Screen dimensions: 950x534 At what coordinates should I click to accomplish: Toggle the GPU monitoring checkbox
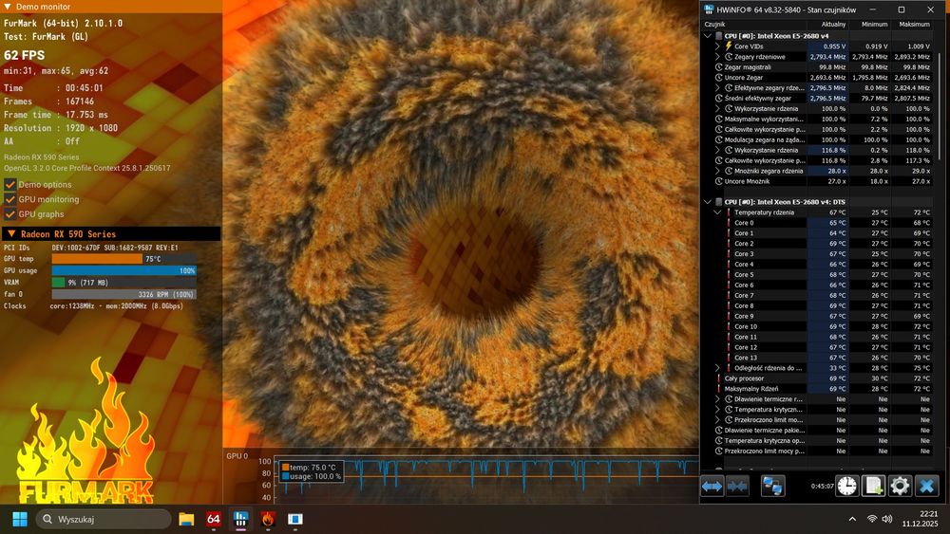point(9,199)
